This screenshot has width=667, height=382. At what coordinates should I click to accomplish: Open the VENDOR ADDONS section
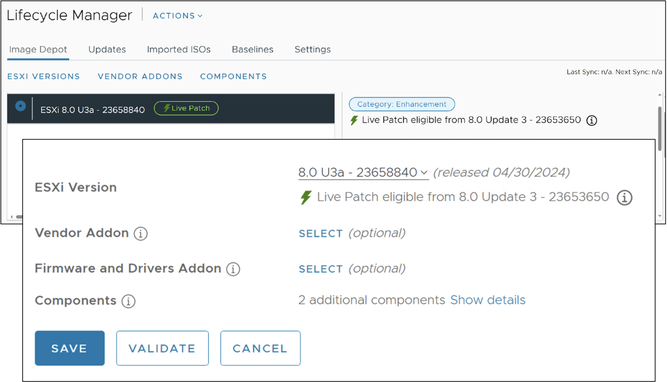pyautogui.click(x=140, y=76)
